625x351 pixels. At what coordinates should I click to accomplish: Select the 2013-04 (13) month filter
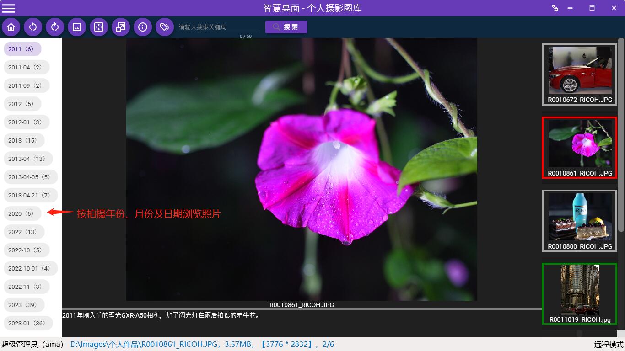[27, 159]
